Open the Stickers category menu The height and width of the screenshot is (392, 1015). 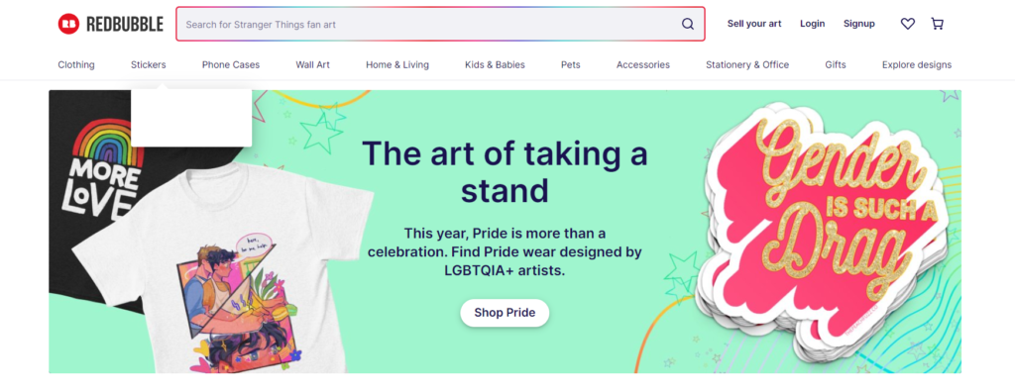pos(149,64)
